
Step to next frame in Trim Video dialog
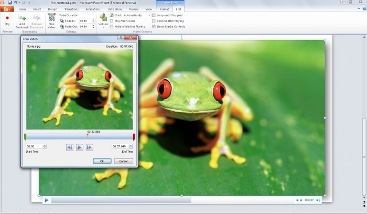(90, 147)
